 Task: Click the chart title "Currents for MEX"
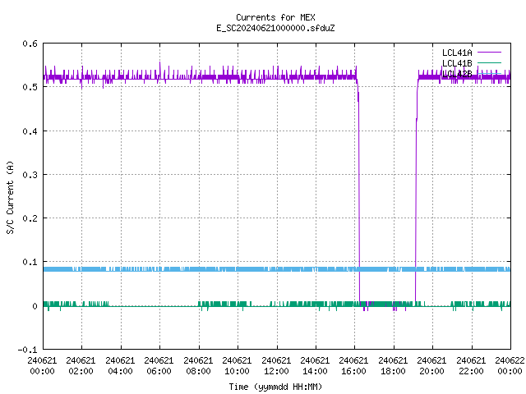(x=275, y=17)
